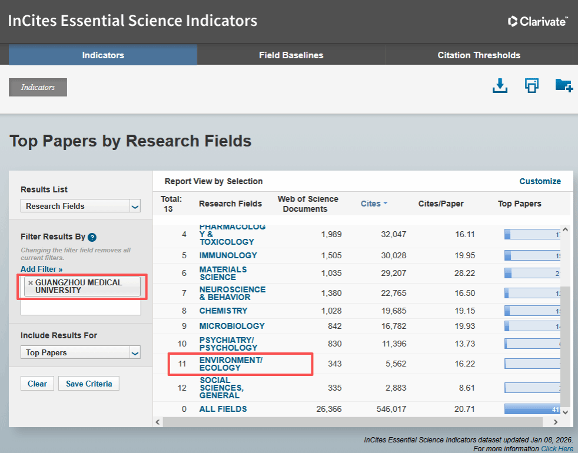This screenshot has width=578, height=453.
Task: Click the Clarivate logo
Action: (537, 21)
